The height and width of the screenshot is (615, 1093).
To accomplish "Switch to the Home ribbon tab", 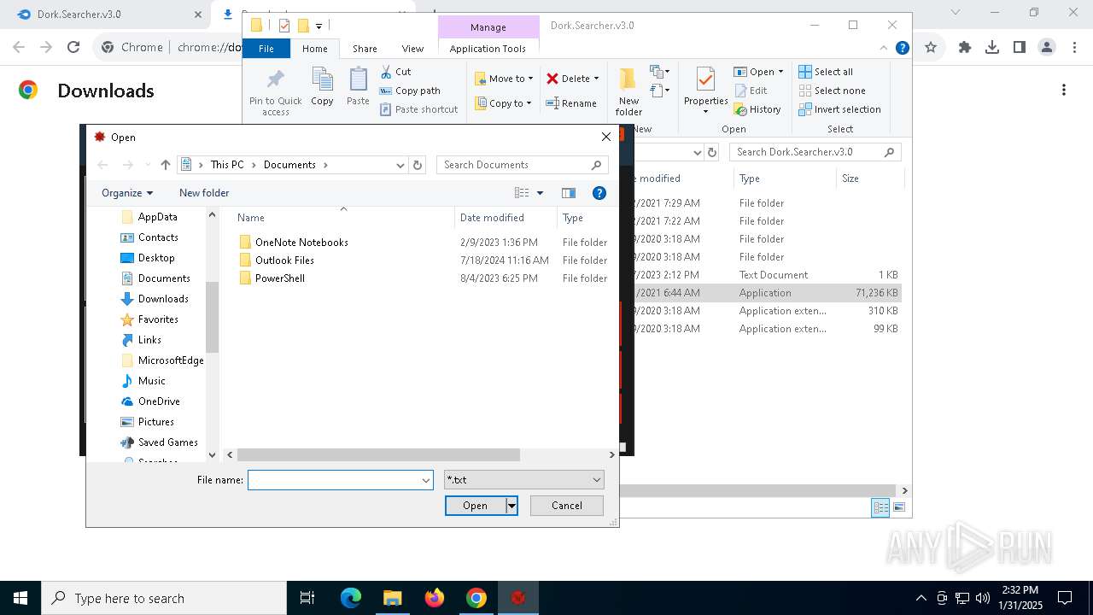I will [314, 49].
